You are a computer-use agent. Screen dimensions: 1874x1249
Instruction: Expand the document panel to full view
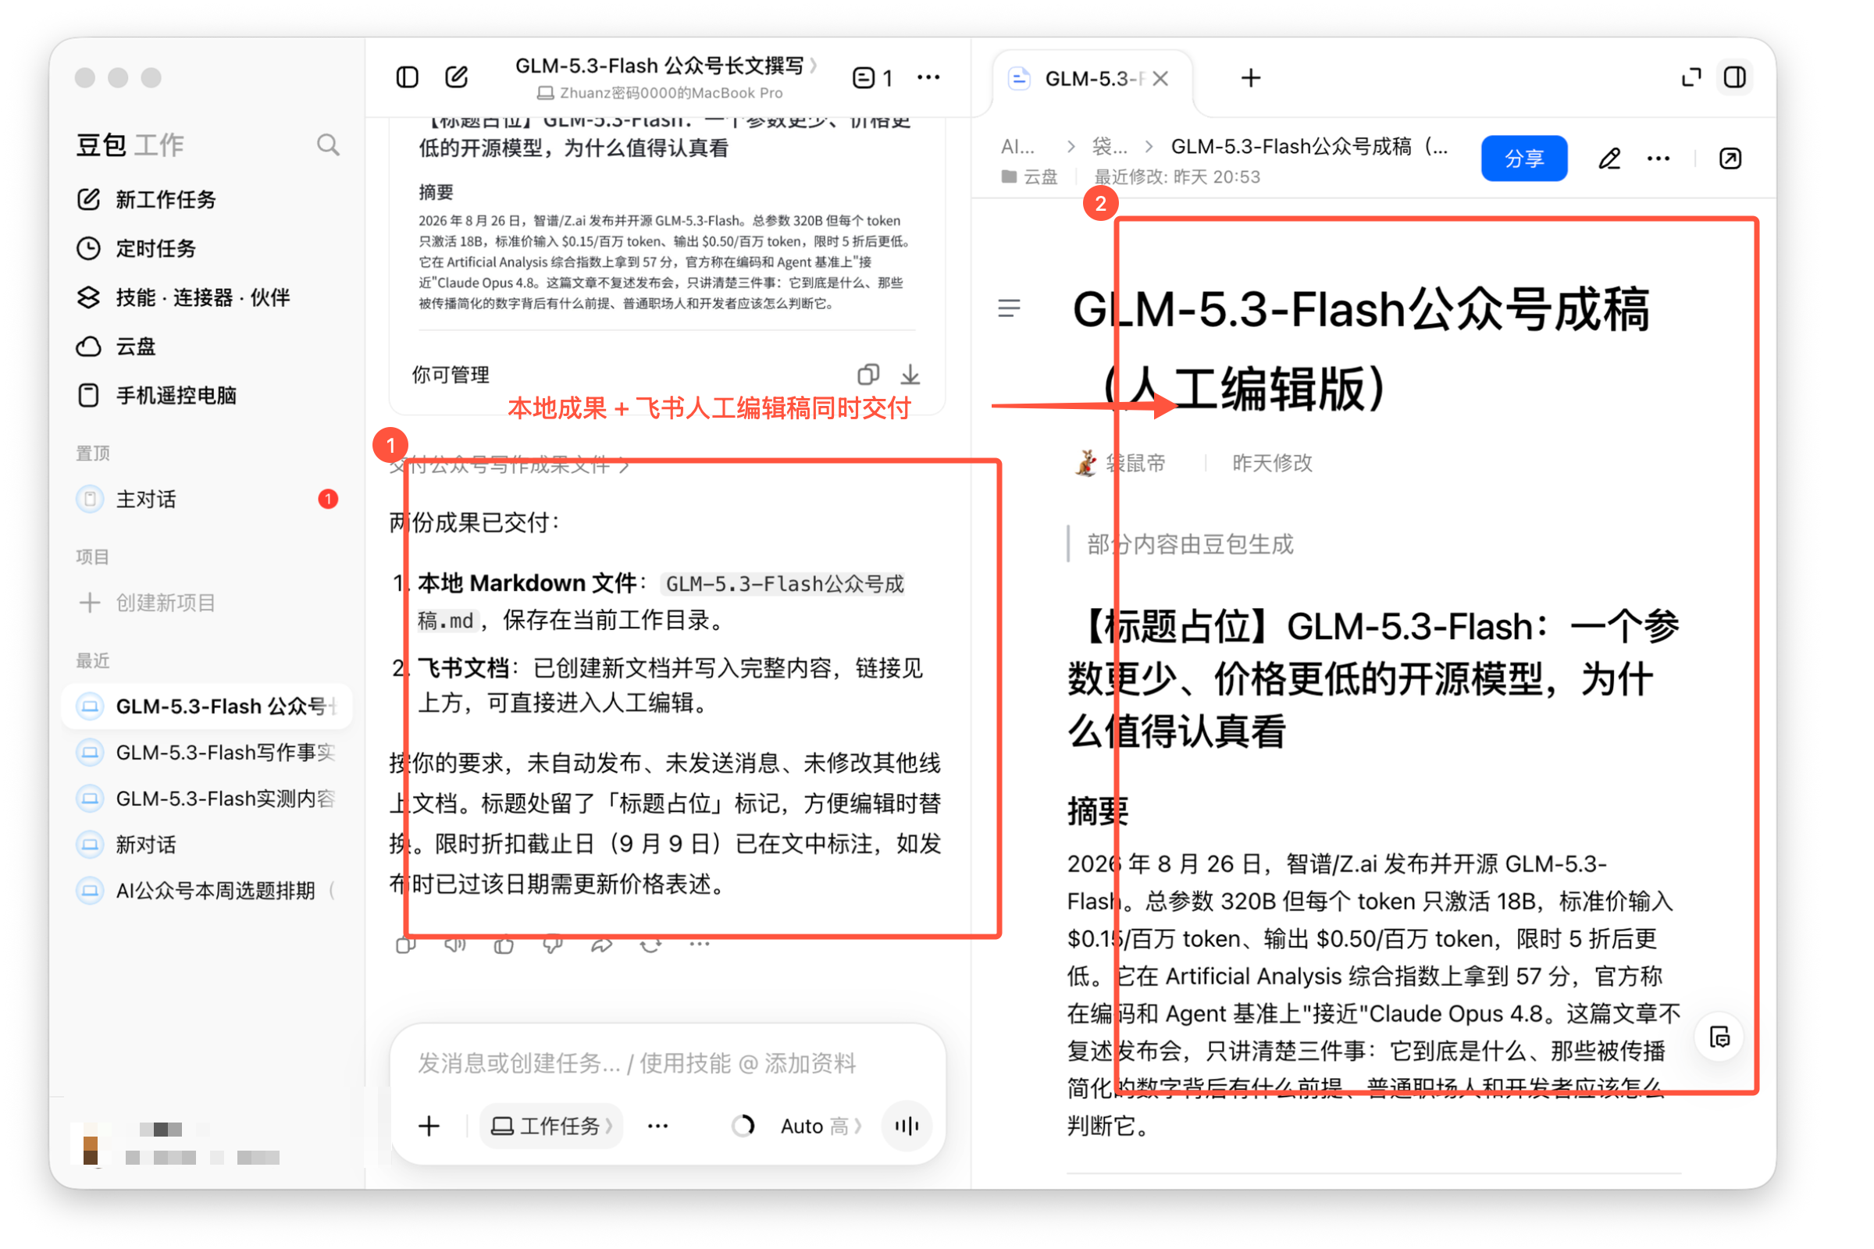1691,77
